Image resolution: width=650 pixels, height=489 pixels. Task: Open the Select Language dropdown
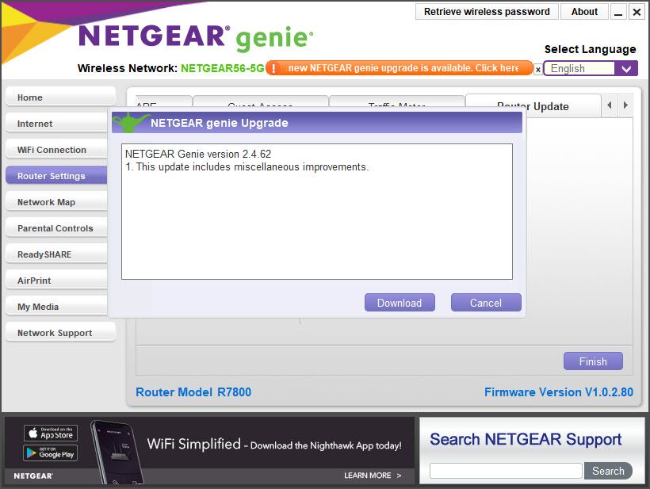click(x=625, y=69)
